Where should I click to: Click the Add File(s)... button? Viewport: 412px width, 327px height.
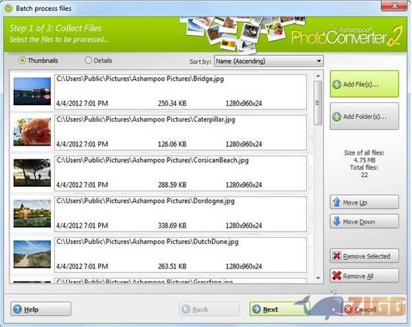tap(365, 84)
